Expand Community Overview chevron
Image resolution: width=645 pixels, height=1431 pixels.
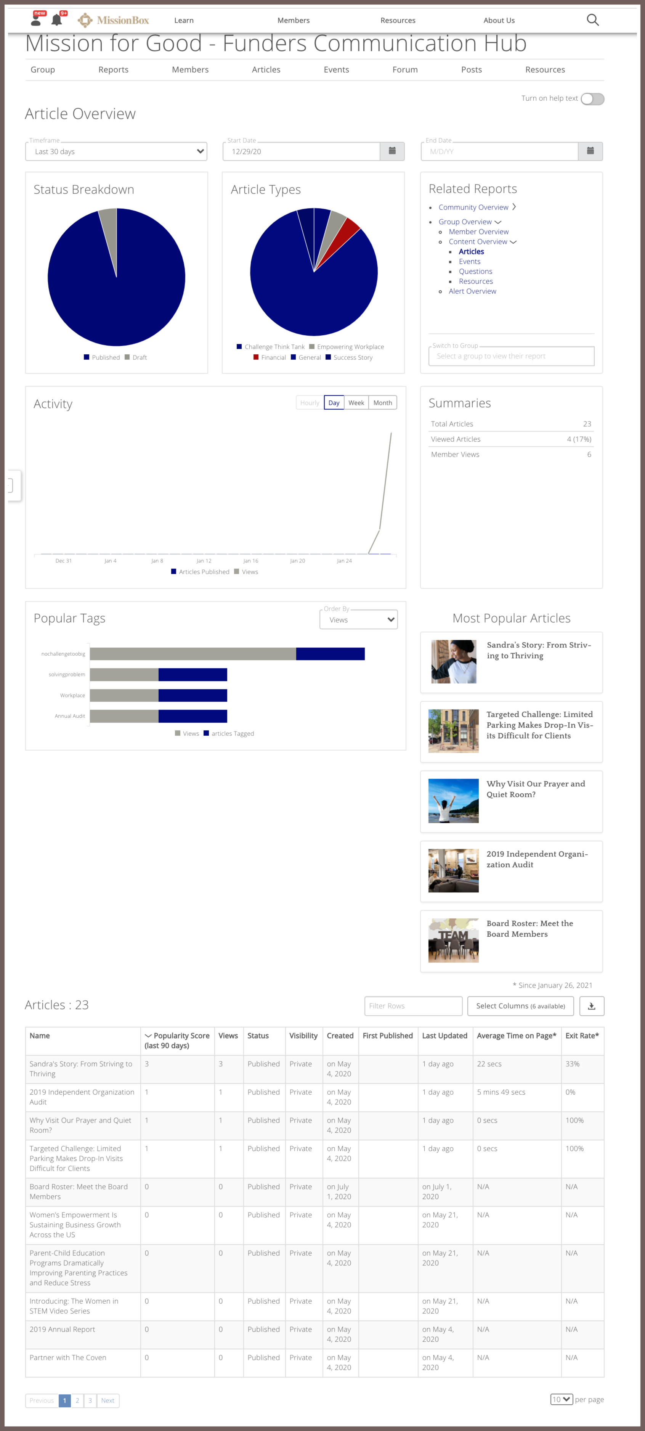coord(514,207)
